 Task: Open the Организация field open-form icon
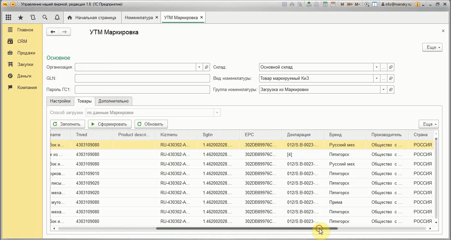point(206,67)
